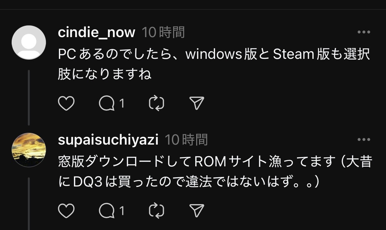Open replies to cindie_now's post
Image resolution: width=386 pixels, height=230 pixels.
coord(107,103)
